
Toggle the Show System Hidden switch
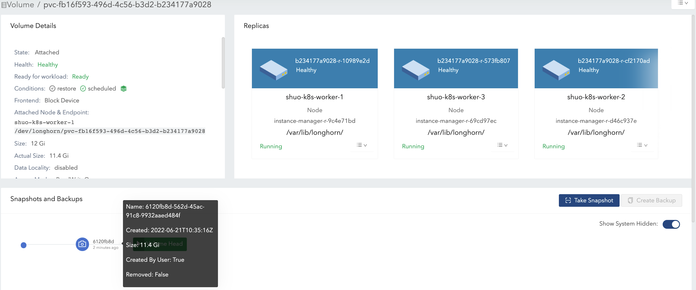click(x=671, y=224)
